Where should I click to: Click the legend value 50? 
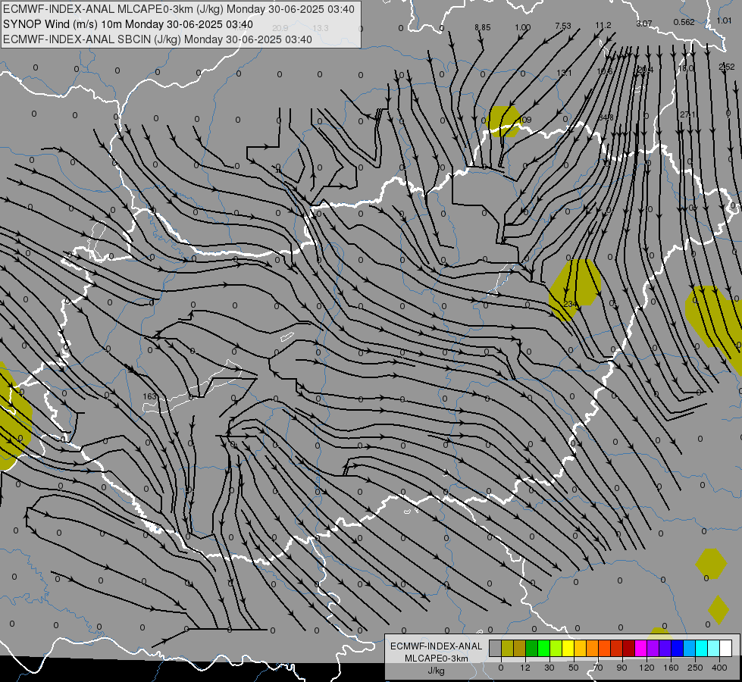(x=574, y=668)
